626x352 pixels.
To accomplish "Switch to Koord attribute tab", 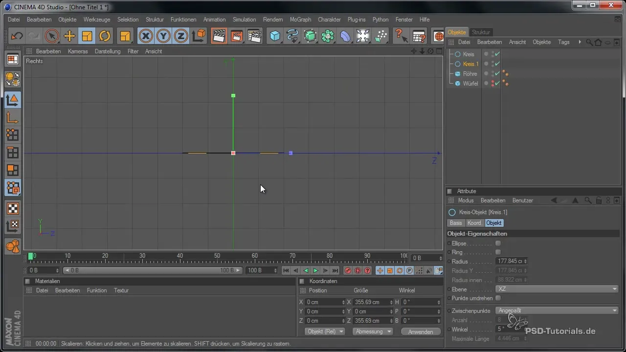I will click(x=474, y=223).
